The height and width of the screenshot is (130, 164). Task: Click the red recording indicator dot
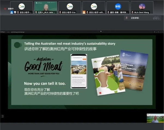(5, 8)
